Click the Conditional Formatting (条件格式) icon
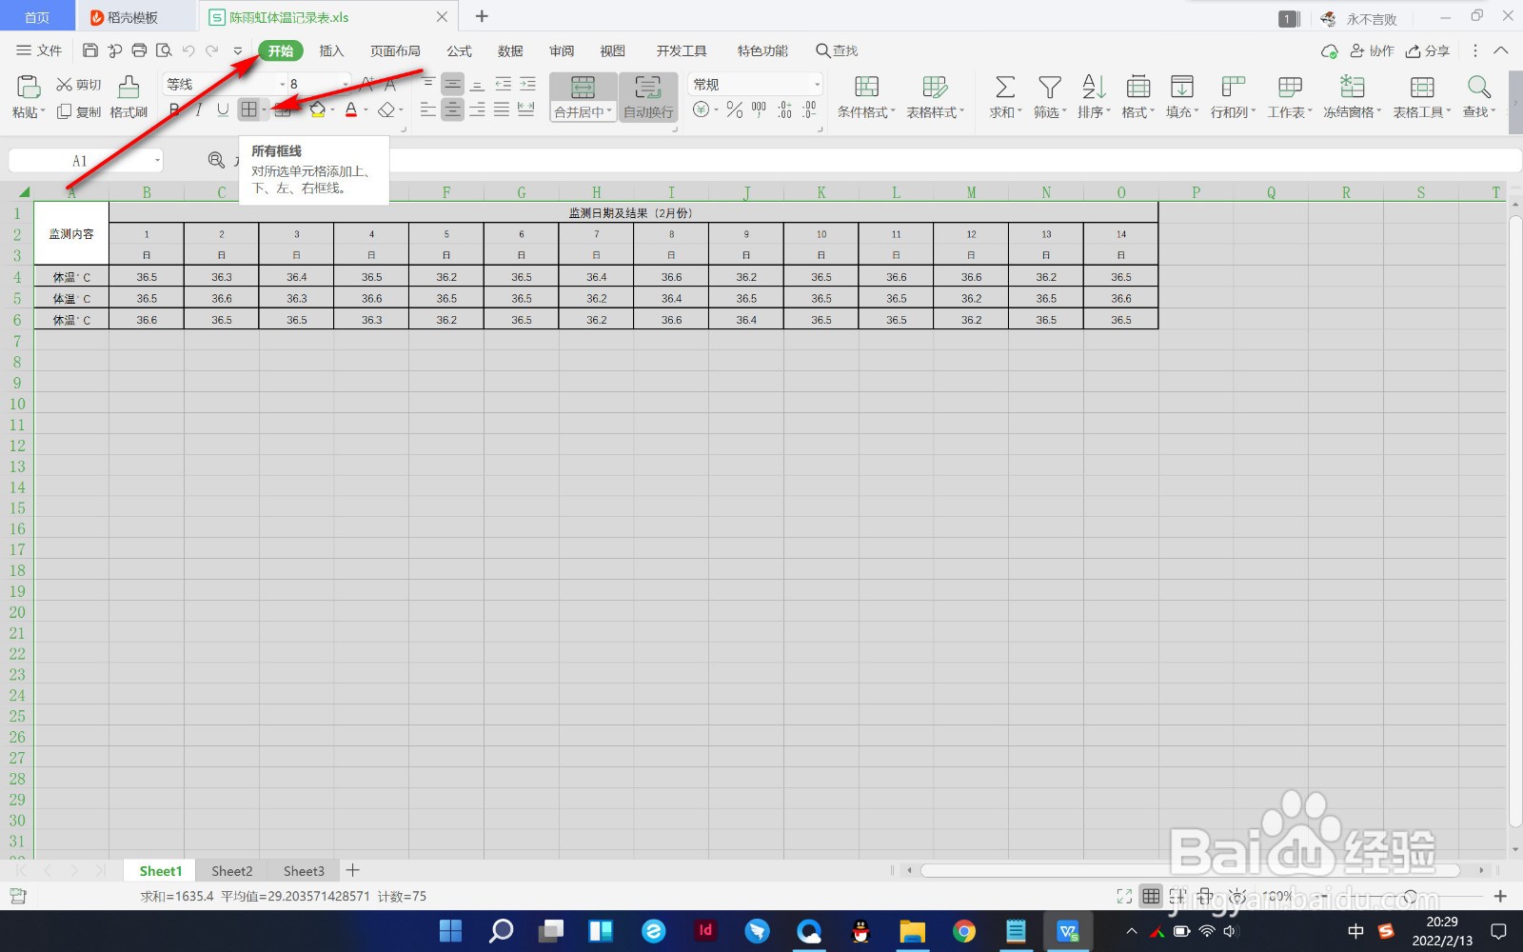The width and height of the screenshot is (1523, 952). click(x=866, y=88)
